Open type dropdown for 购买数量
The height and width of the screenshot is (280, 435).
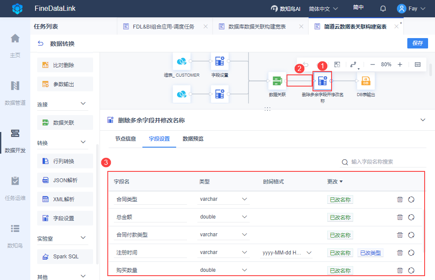(x=223, y=270)
